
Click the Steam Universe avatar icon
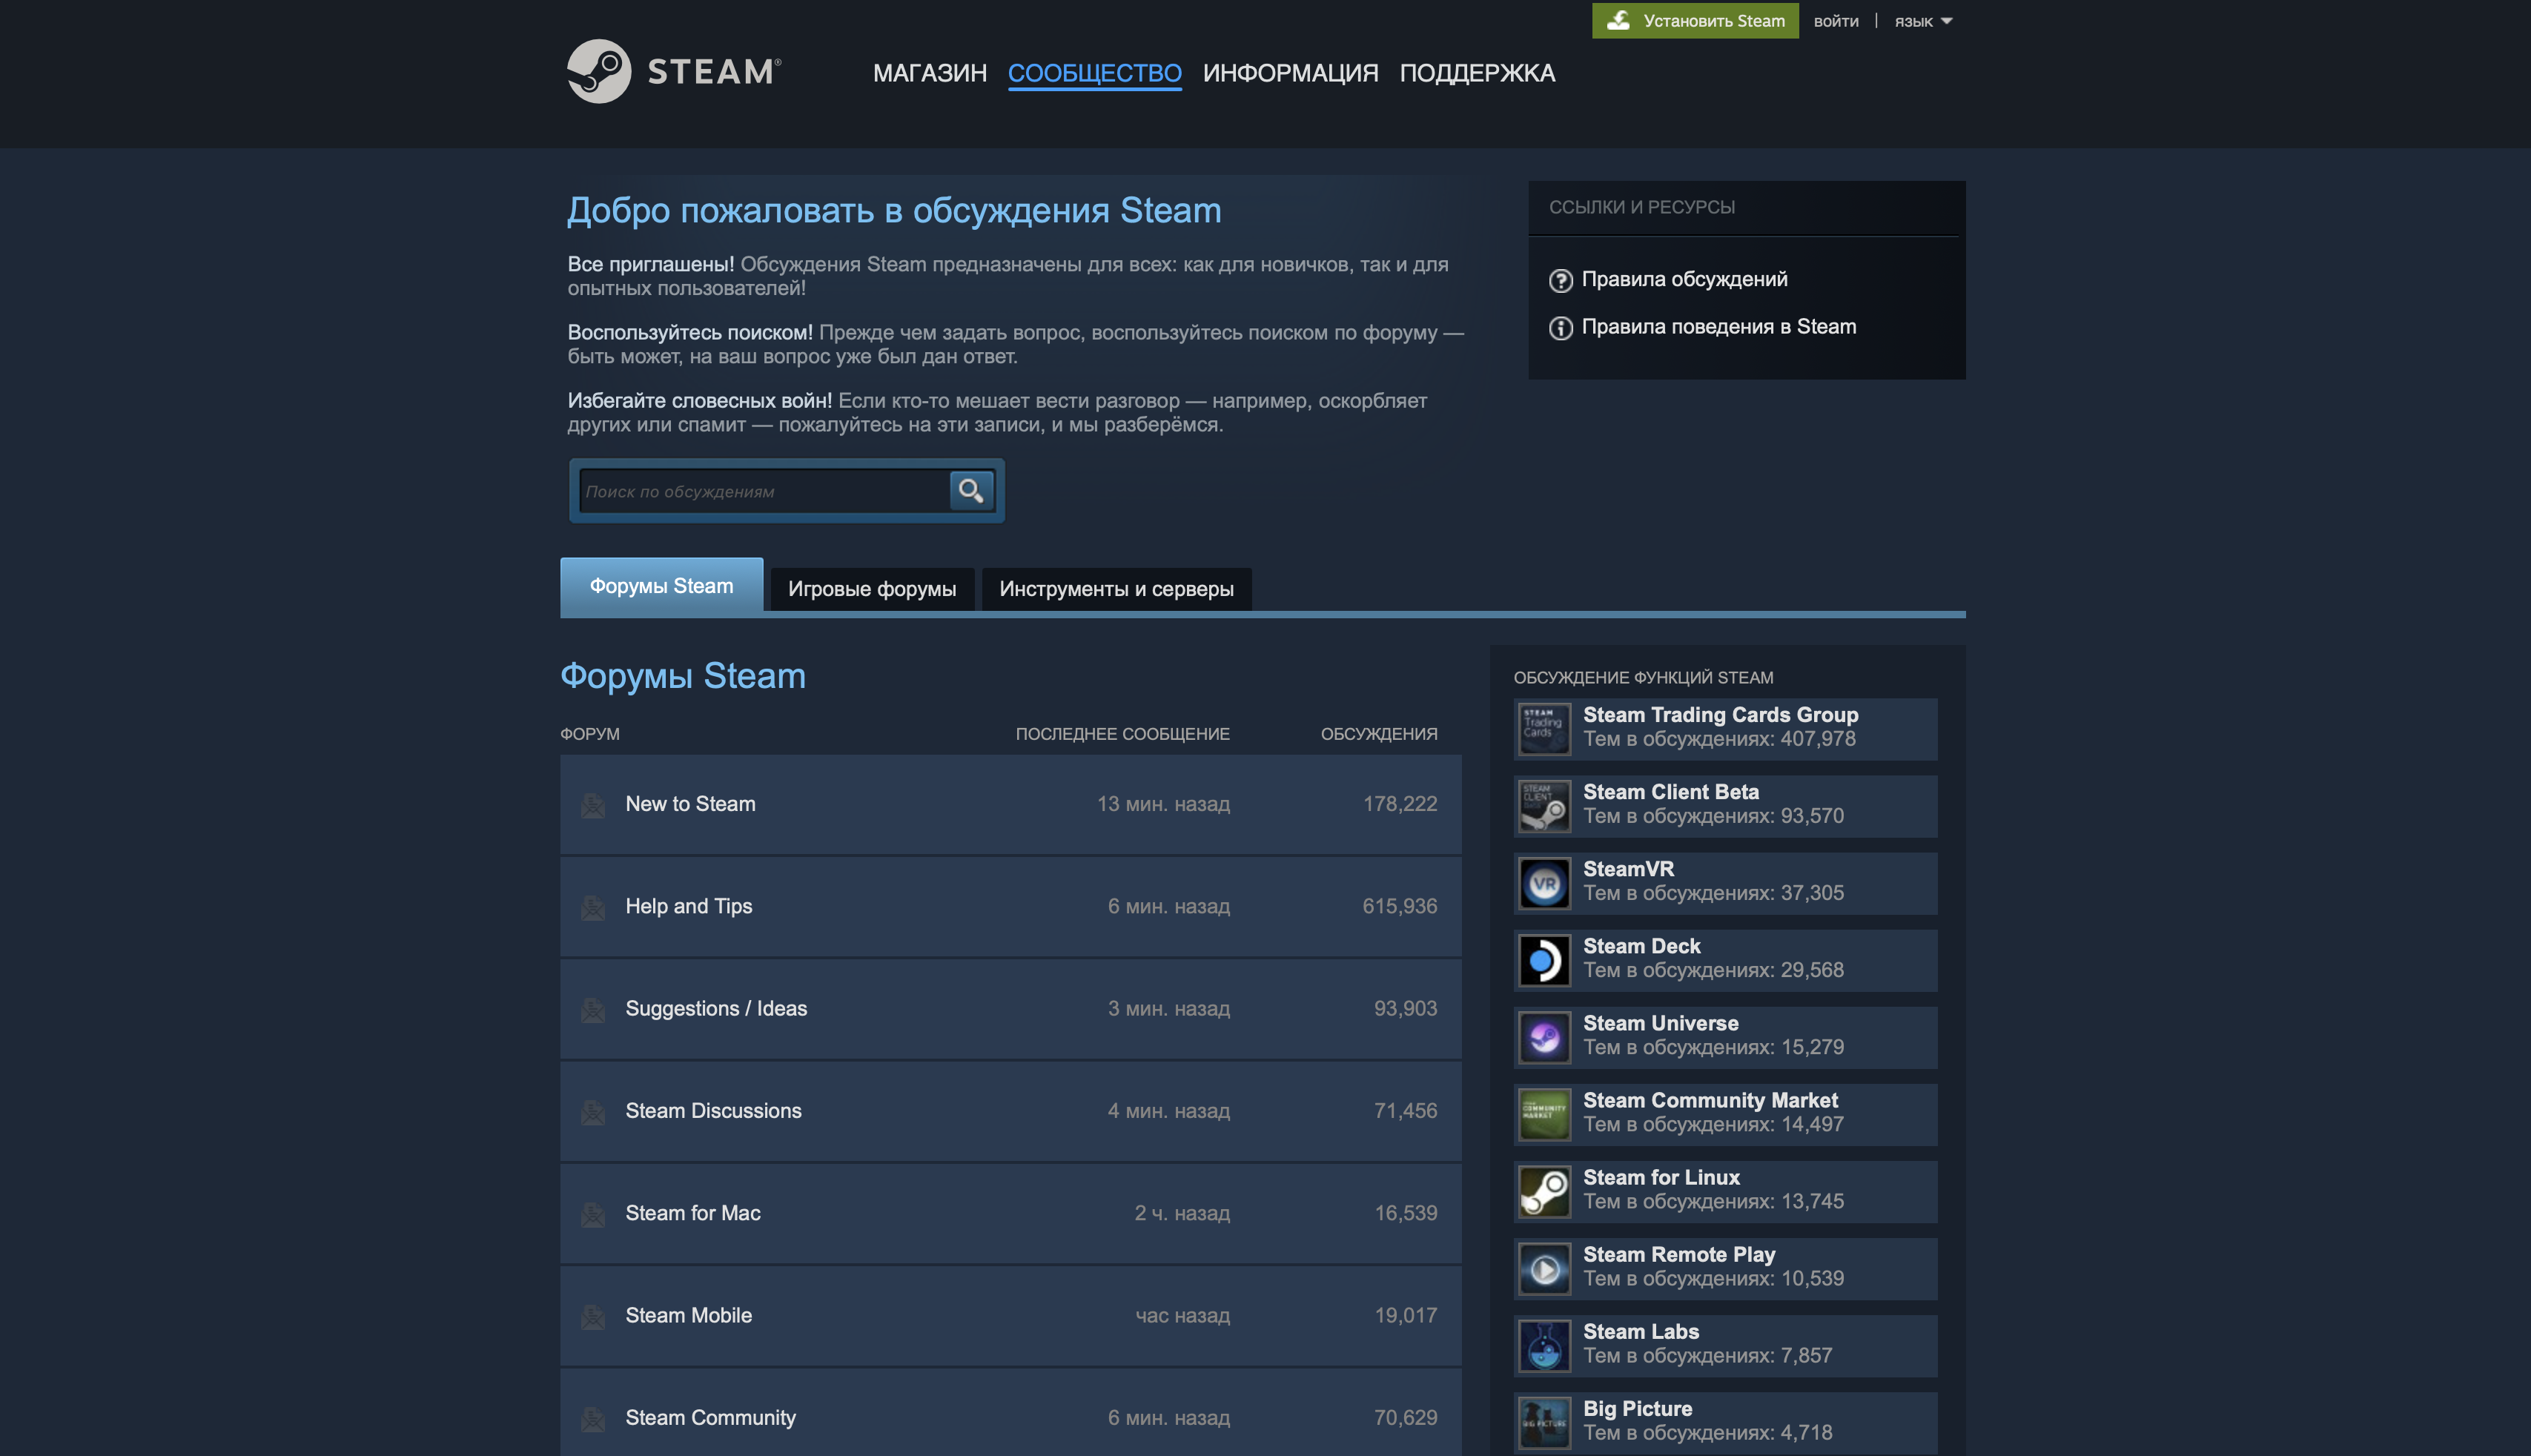[x=1544, y=1037]
